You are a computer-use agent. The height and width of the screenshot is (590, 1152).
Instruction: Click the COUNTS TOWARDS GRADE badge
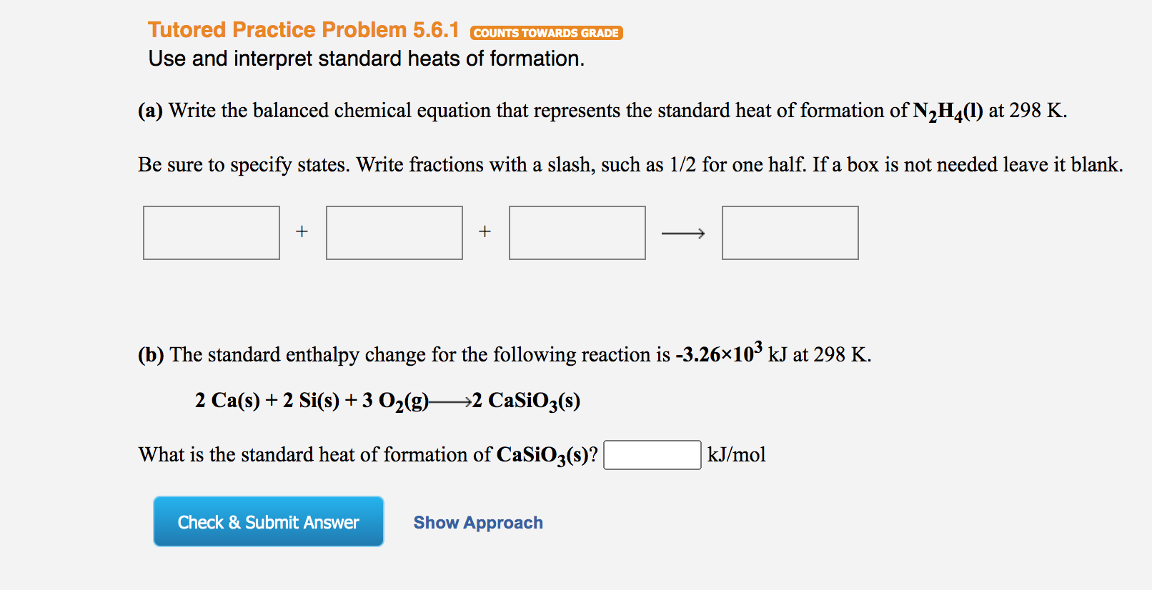[x=547, y=32]
